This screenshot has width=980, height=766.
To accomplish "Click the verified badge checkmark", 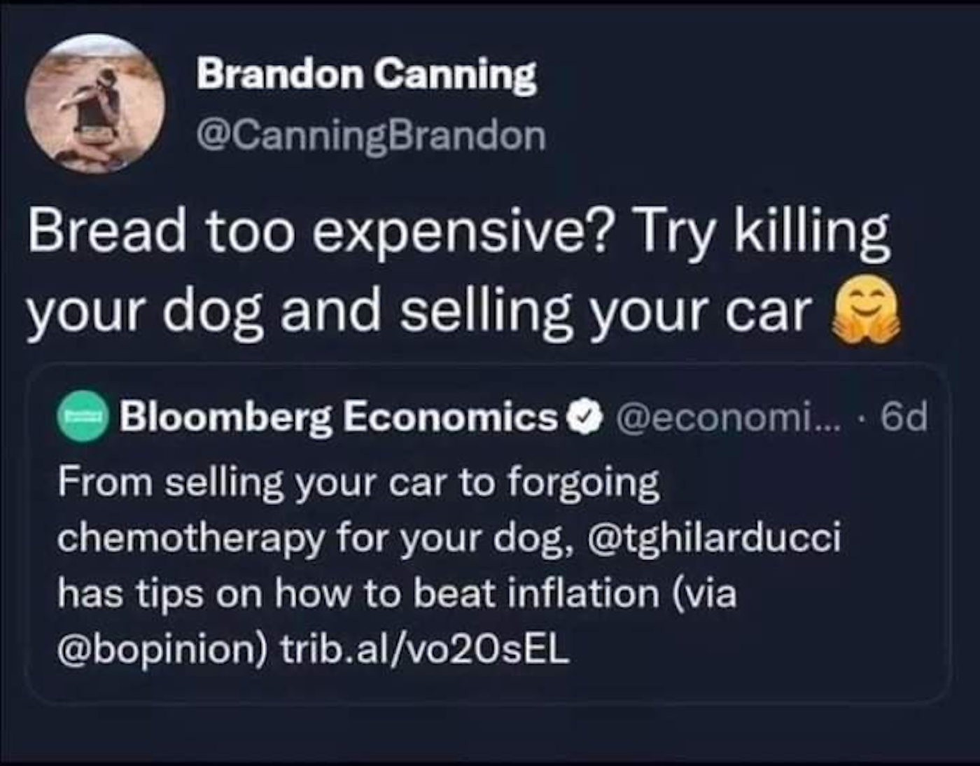I will [x=587, y=418].
